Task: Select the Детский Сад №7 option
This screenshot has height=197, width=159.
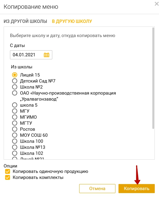Action: point(15,81)
